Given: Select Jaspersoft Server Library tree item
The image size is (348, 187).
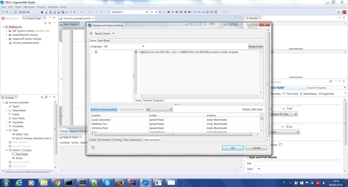Looking at the screenshot, I should point(27,39).
